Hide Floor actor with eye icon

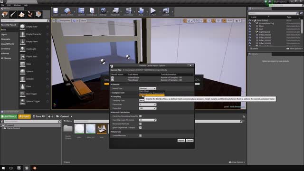click(250, 26)
